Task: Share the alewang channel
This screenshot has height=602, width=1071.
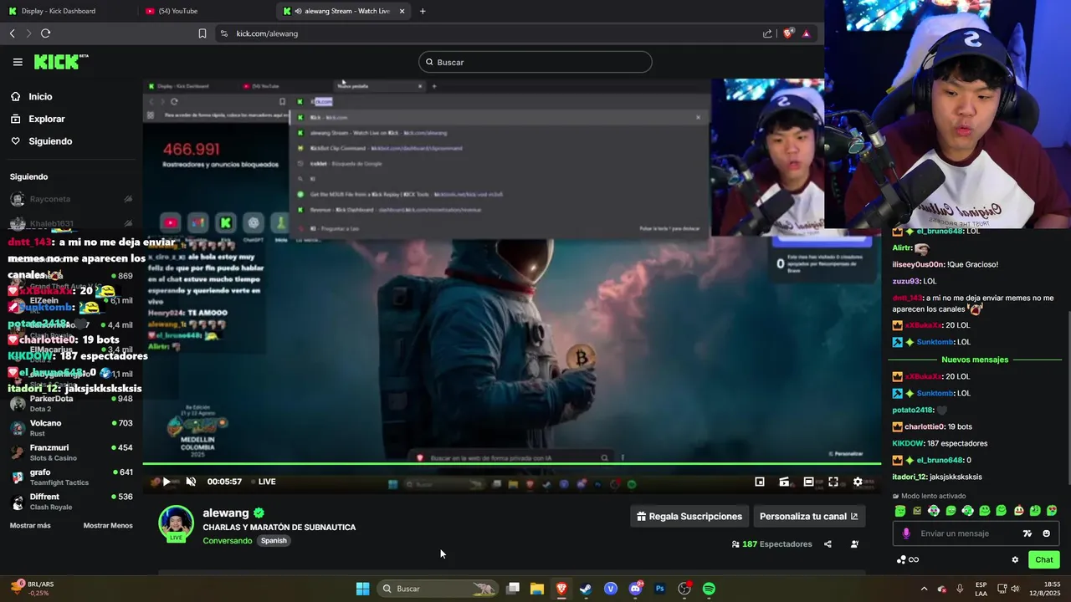Action: 828,544
